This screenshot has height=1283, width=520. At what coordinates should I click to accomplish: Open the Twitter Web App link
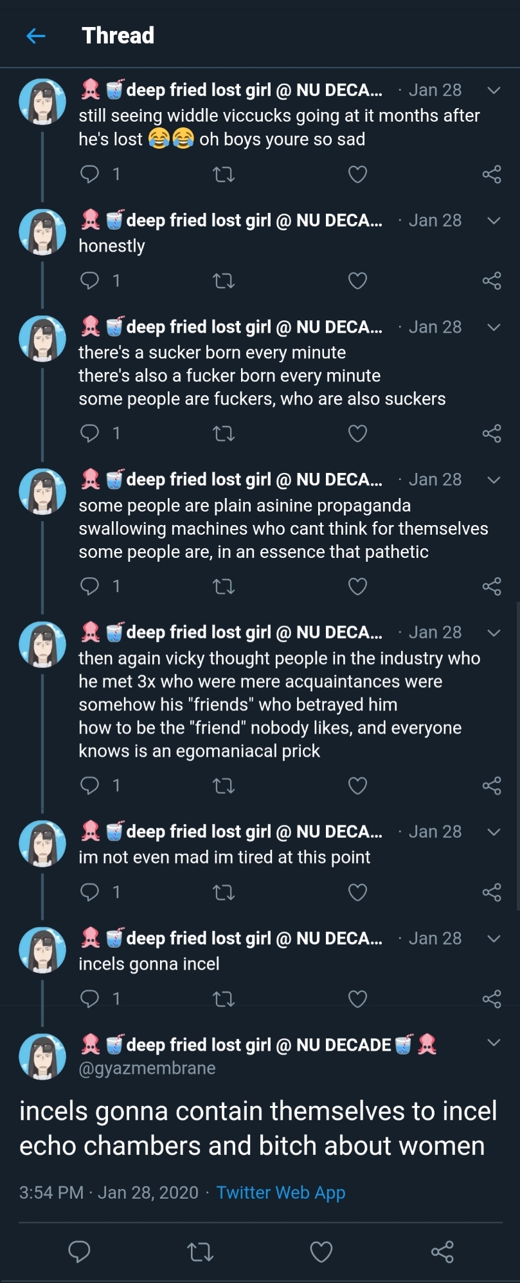(x=281, y=1192)
